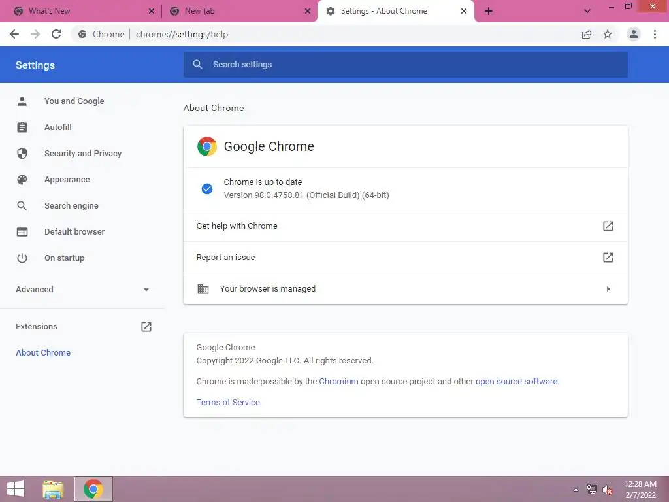
Task: Select About Chrome in the sidebar
Action: pos(43,352)
